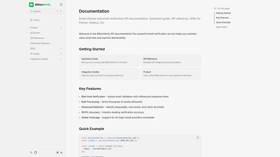Click the Key Features section heading
Image resolution: width=280 pixels, height=157 pixels.
(90, 89)
